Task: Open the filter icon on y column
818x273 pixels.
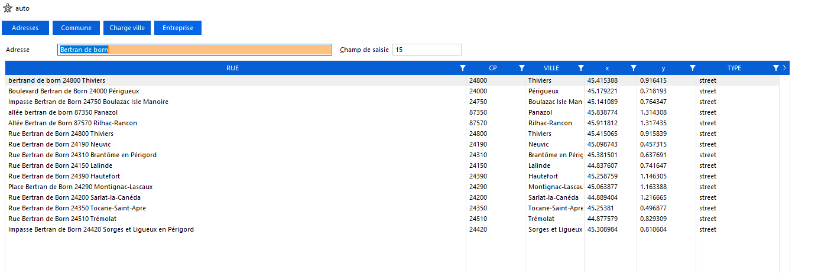Action: (x=693, y=68)
